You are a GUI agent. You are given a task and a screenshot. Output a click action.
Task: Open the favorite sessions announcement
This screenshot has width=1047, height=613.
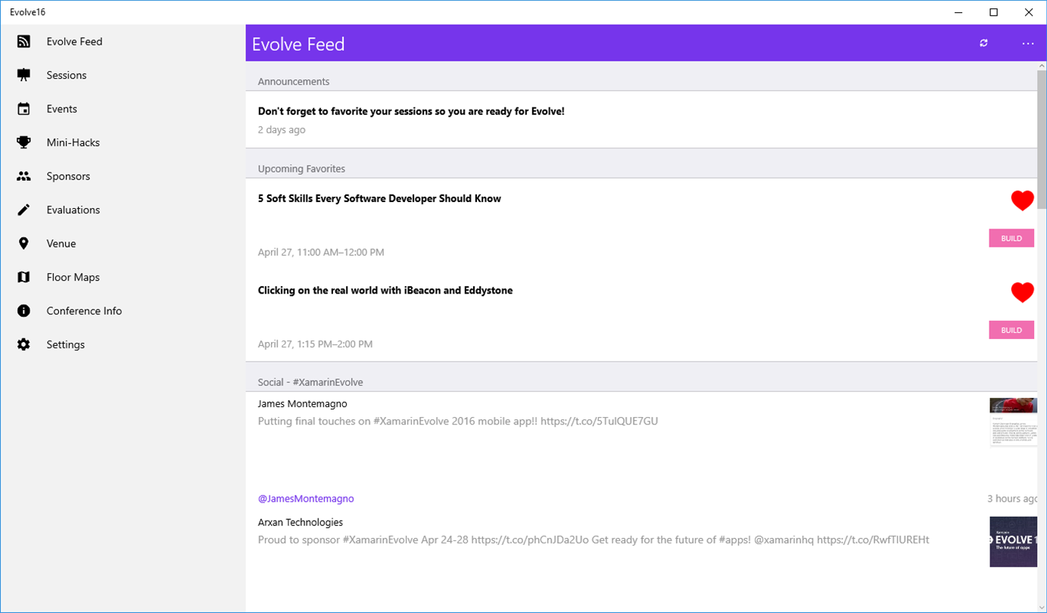[x=411, y=111]
